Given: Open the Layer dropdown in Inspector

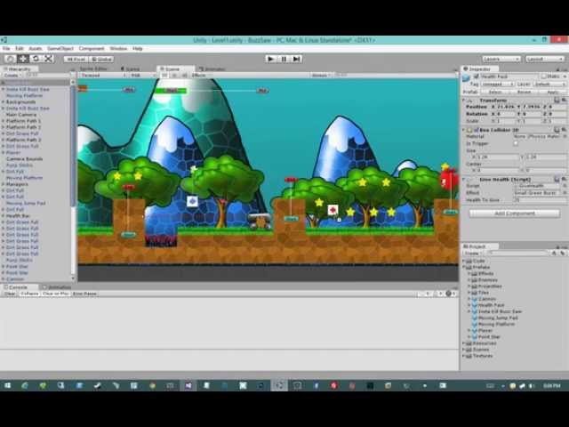Looking at the screenshot, I should 549,85.
